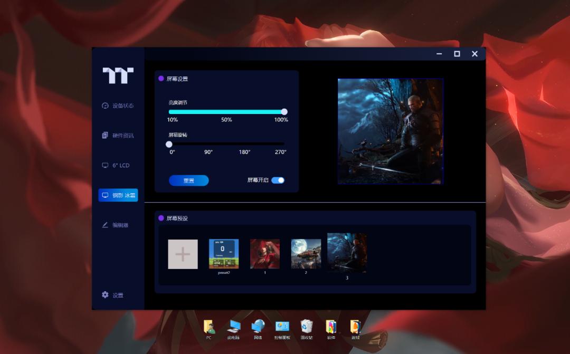The image size is (570, 354).
Task: Open the 软件 software folder icon
Action: click(x=331, y=330)
